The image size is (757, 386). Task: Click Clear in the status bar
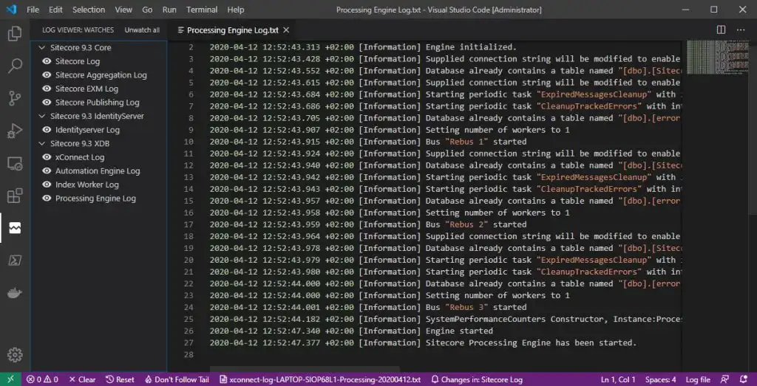point(82,379)
